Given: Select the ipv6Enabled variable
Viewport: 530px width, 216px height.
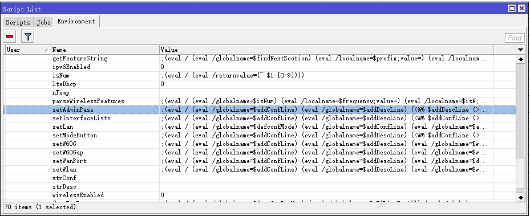Looking at the screenshot, I should [260, 67].
